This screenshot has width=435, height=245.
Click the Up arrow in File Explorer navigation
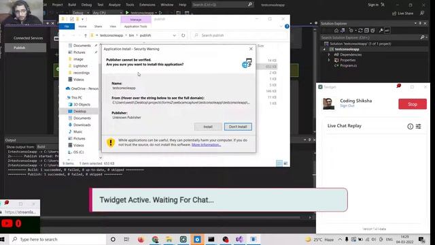(x=86, y=35)
